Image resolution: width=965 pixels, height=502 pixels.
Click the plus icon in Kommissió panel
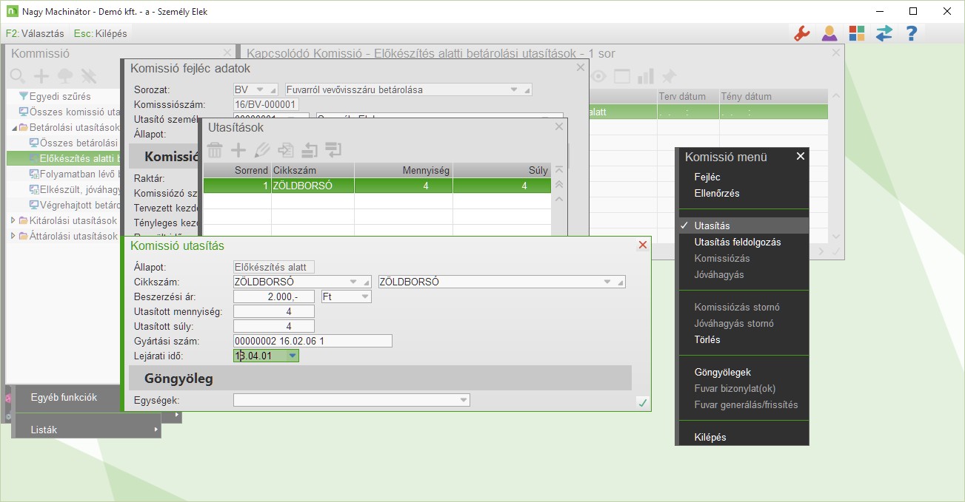41,75
